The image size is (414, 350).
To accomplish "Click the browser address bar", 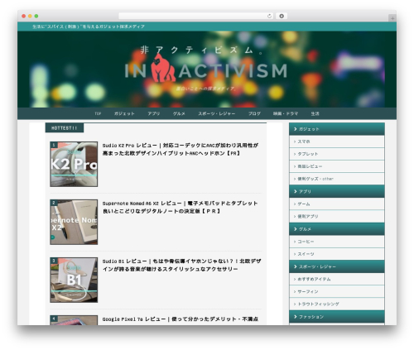I will (195, 16).
